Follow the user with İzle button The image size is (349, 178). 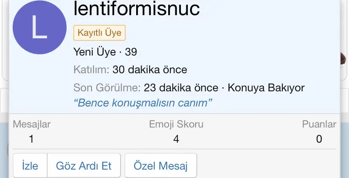[30, 165]
